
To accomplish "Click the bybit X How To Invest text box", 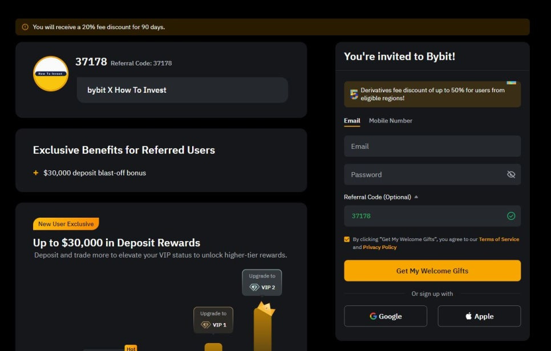I will 183,90.
